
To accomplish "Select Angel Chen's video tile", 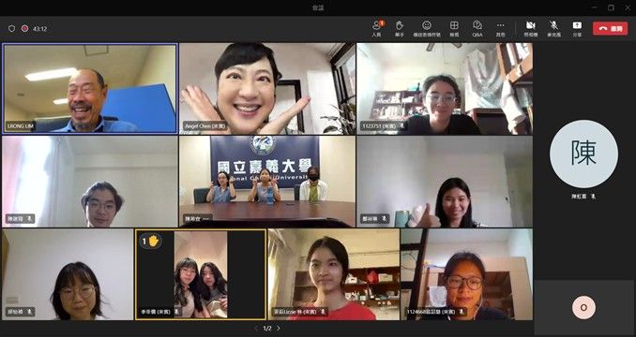I will pyautogui.click(x=267, y=89).
